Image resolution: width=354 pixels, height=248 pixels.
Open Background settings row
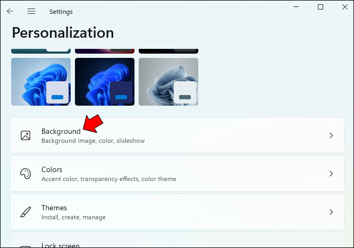177,135
